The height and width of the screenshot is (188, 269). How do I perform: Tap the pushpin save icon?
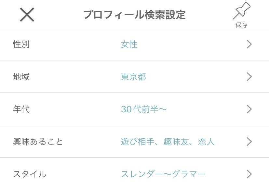click(241, 11)
